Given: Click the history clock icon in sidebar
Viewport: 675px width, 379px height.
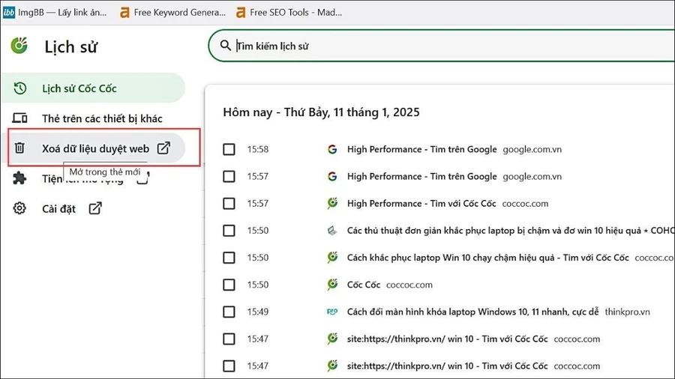Looking at the screenshot, I should point(19,88).
